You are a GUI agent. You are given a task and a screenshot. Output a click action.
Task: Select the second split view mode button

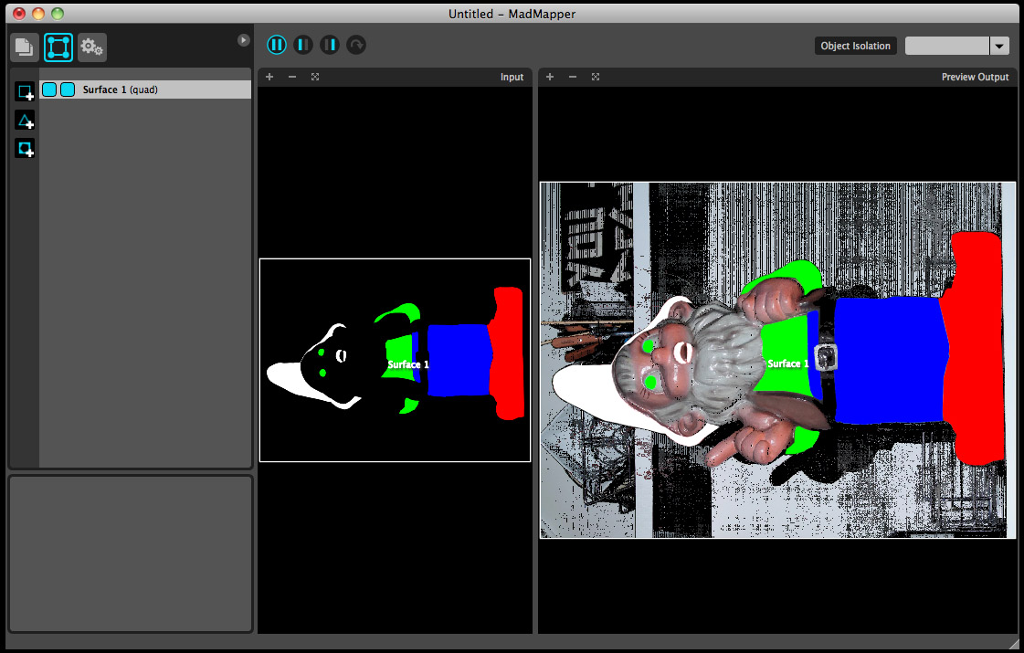[303, 45]
